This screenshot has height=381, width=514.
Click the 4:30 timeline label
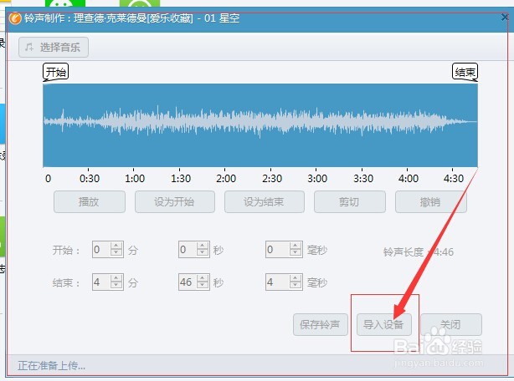coord(454,179)
